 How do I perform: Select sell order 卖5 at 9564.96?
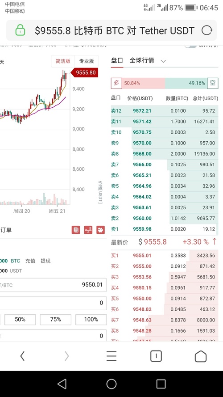point(165,186)
